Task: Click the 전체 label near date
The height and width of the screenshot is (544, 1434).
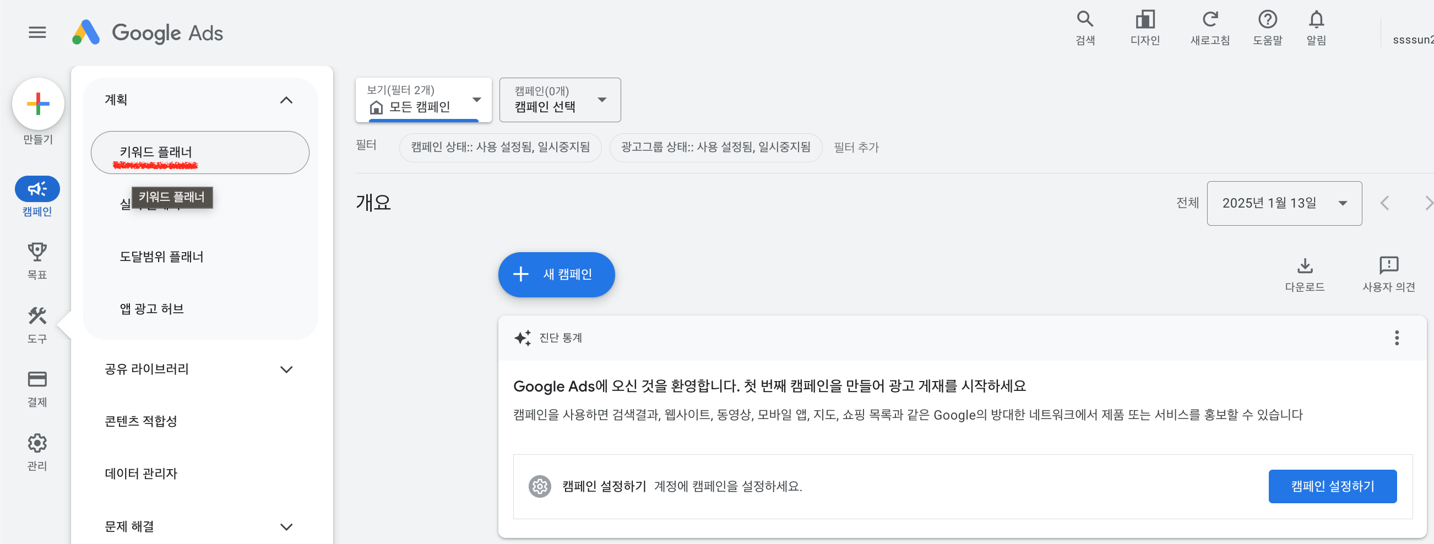Action: tap(1187, 203)
